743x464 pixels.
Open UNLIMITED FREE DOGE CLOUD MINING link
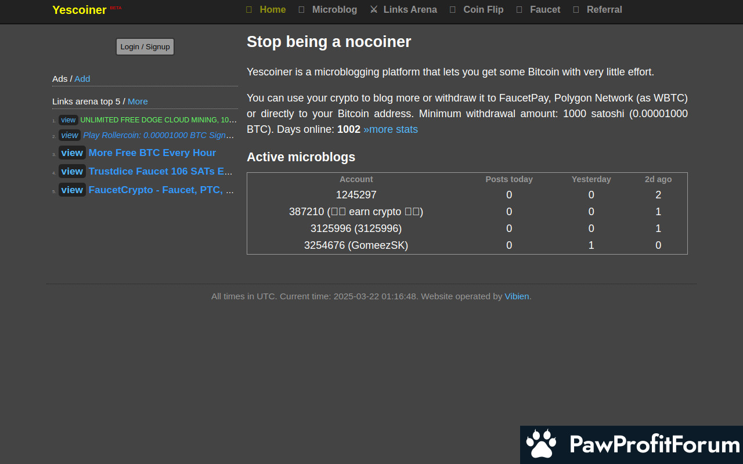click(x=158, y=120)
